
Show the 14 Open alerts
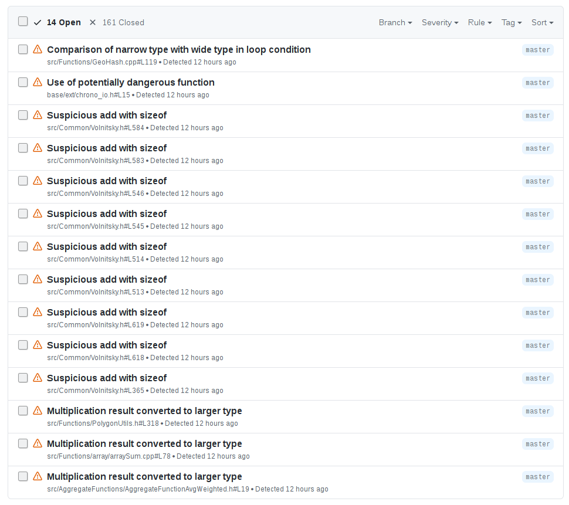(57, 22)
